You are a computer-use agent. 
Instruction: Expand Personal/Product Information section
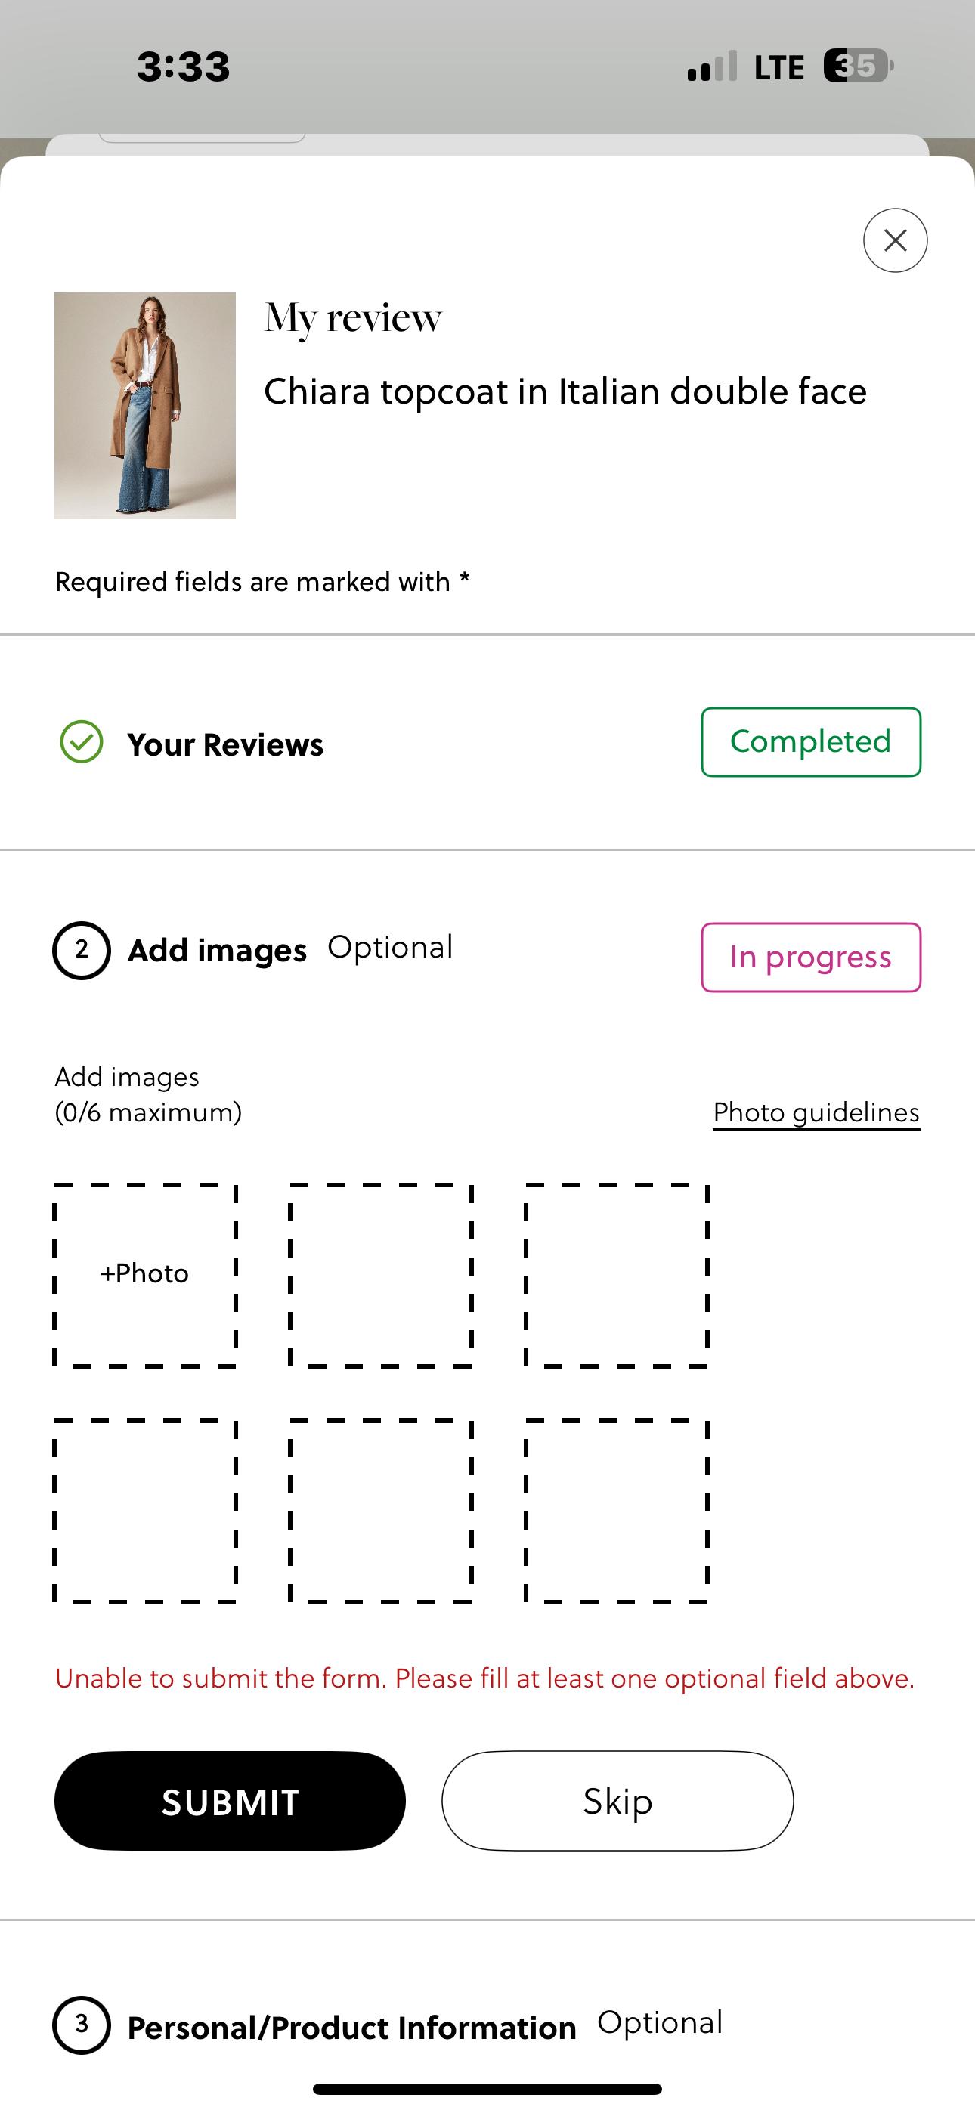point(351,2028)
